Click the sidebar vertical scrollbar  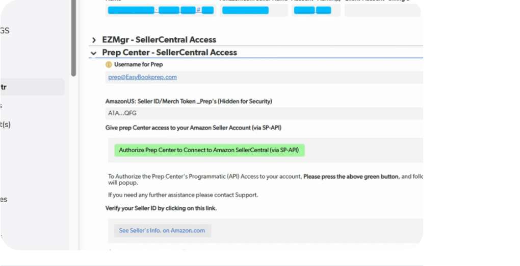coord(73,38)
